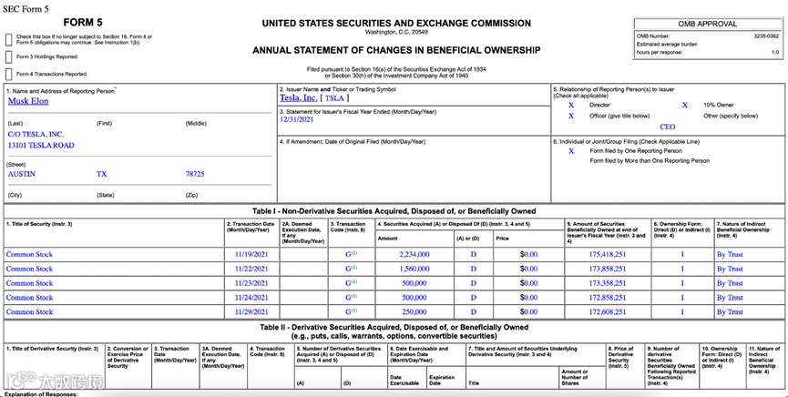Open footnote (1) on the 11/29/2021 G code

coord(353,311)
